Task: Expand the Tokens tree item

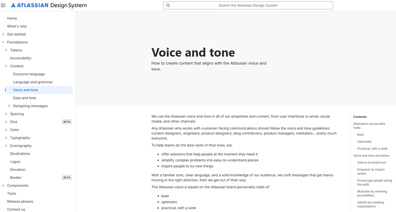Action: [6, 50]
